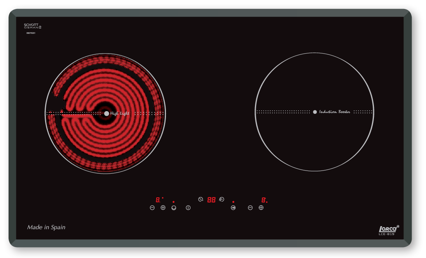Click the Schott Ceran logo

pyautogui.click(x=32, y=26)
